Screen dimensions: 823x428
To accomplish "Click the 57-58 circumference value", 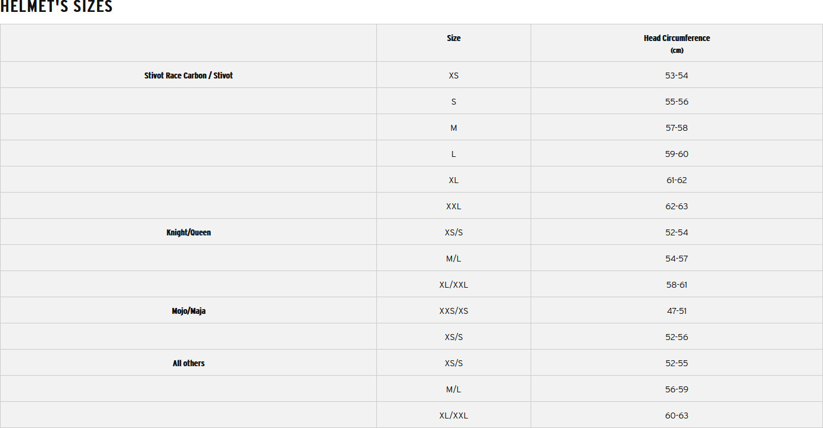I will coord(677,128).
